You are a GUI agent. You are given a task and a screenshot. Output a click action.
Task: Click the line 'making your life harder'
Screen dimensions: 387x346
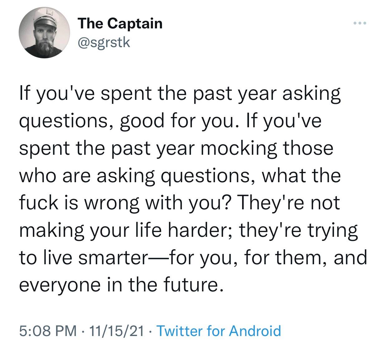[x=188, y=230]
